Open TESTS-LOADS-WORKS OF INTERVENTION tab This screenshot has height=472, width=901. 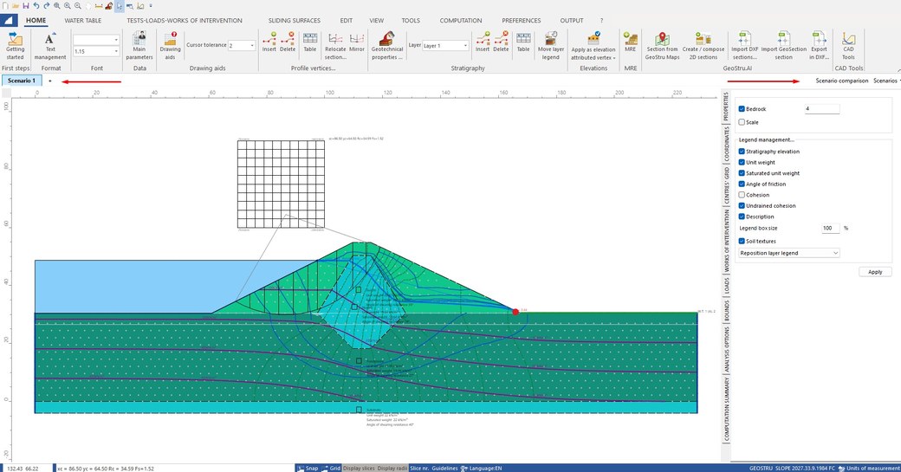(x=185, y=20)
